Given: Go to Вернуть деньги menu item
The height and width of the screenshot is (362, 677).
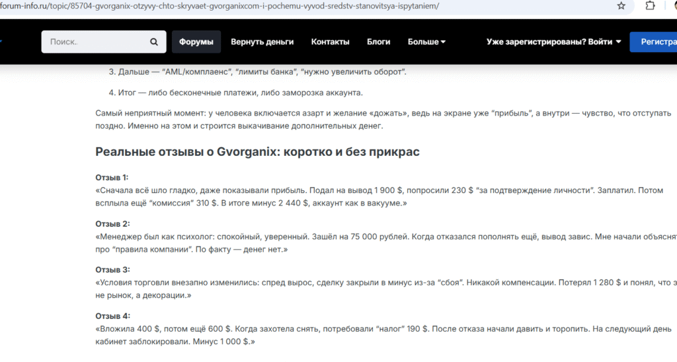Looking at the screenshot, I should 262,42.
